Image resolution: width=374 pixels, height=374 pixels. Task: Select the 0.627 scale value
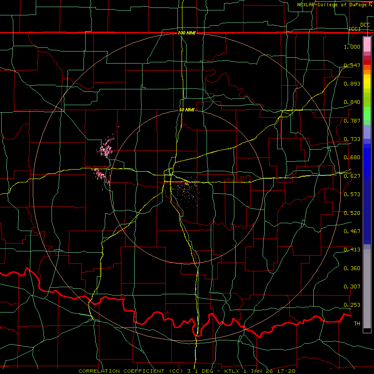[x=352, y=176]
